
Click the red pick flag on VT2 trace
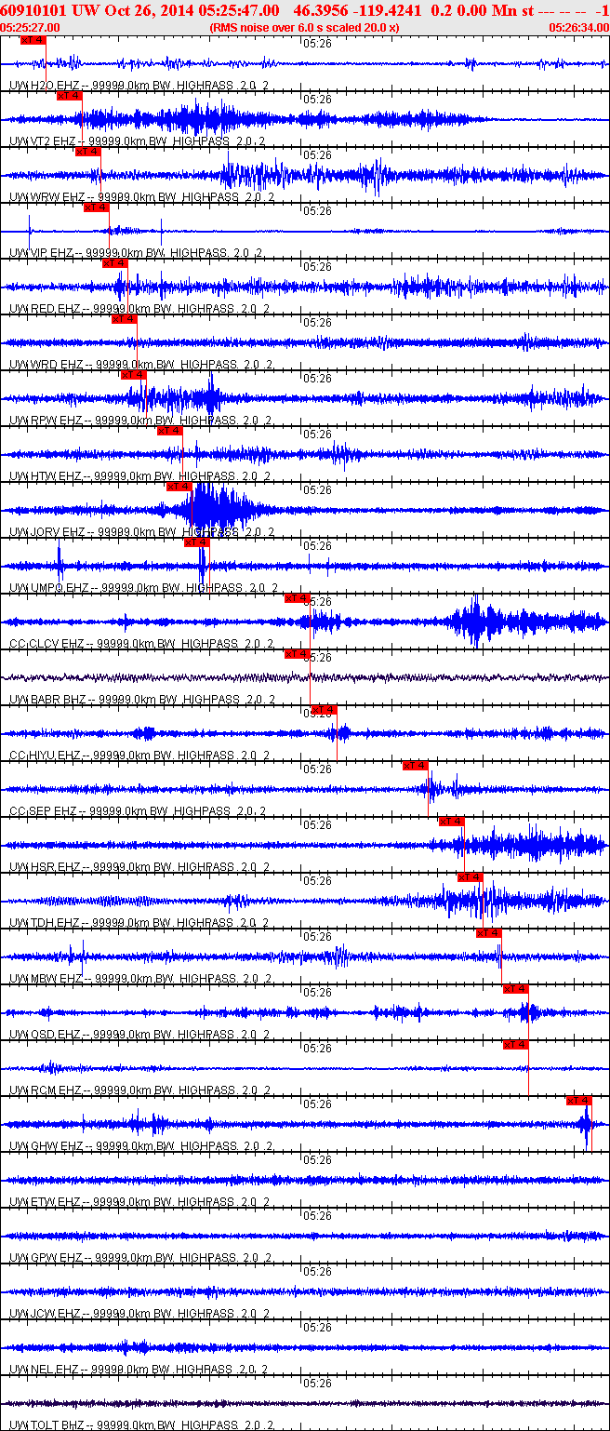coord(70,96)
